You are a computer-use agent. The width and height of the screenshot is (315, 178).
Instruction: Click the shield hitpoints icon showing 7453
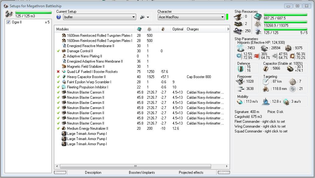tap(240, 48)
